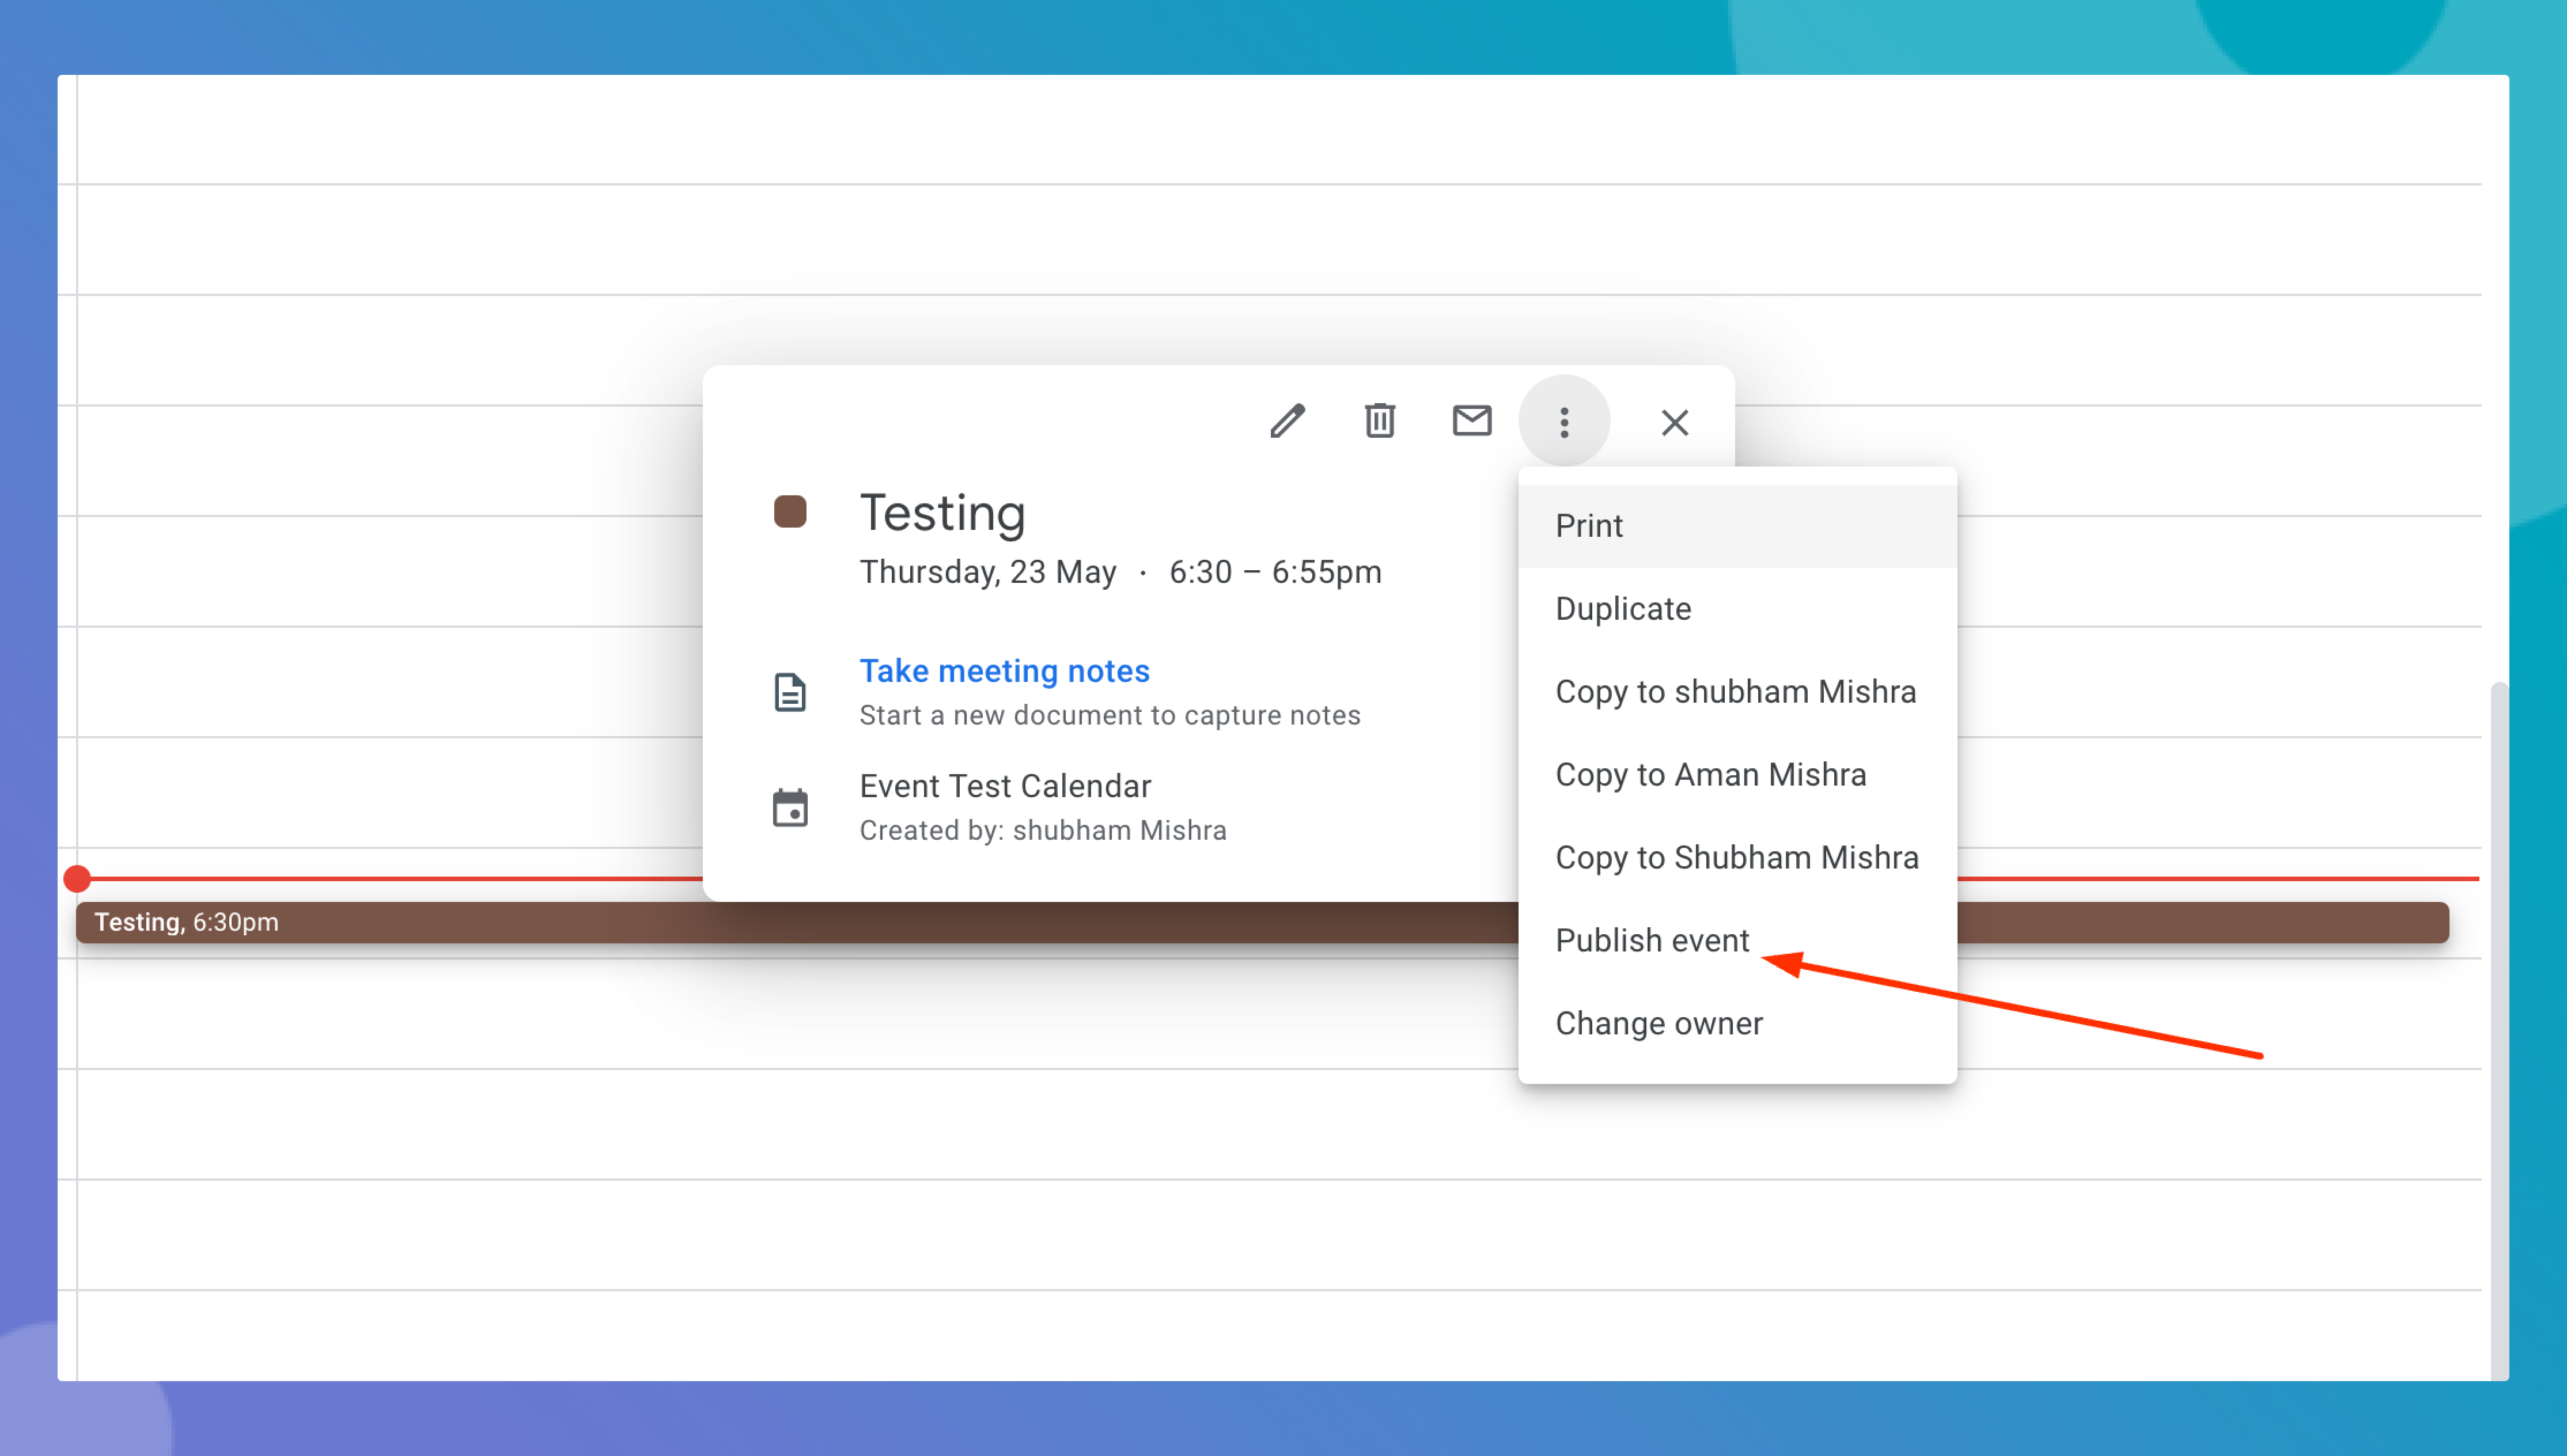Click the calendar icon beside Event Test Calendar
This screenshot has height=1456, width=2567.
pos(790,808)
